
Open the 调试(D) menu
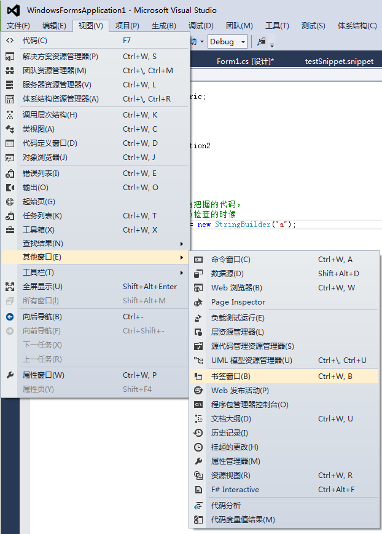tap(201, 26)
